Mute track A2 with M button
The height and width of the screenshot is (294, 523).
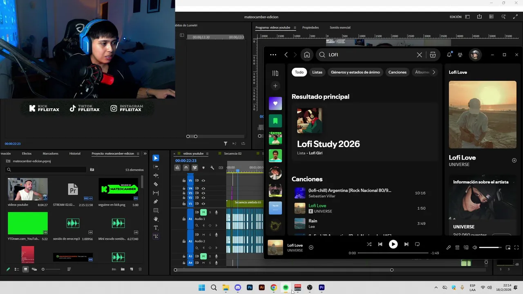(x=203, y=235)
